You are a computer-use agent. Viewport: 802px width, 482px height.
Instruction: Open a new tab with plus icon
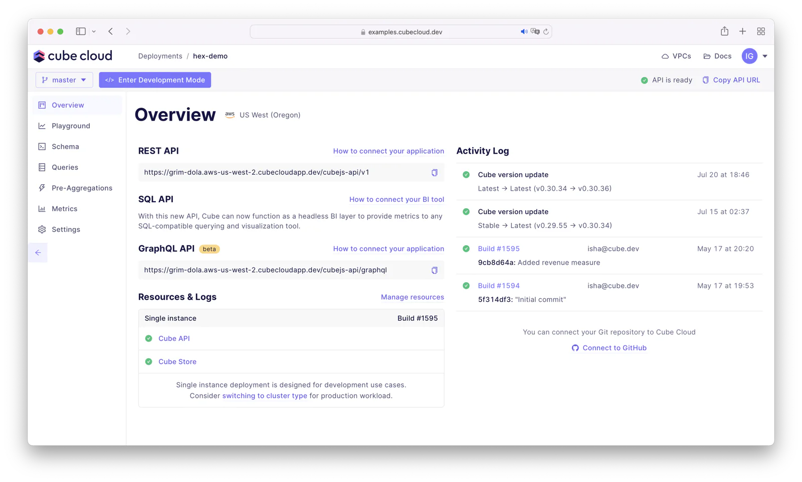[742, 31]
